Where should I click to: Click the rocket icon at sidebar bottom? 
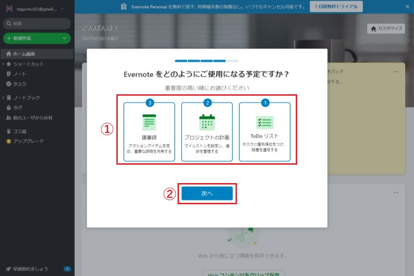[8, 269]
